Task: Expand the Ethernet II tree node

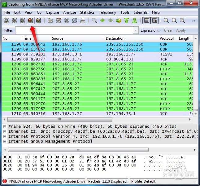Action: 5,131
